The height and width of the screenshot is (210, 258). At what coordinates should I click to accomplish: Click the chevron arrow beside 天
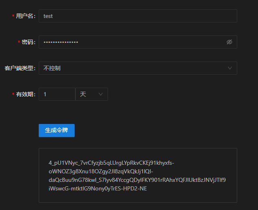(101, 94)
